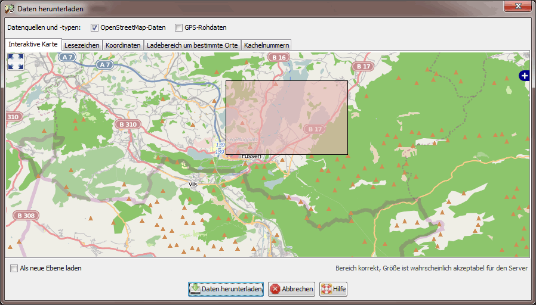Click the B 308 road shield
The width and height of the screenshot is (536, 305).
(x=25, y=216)
